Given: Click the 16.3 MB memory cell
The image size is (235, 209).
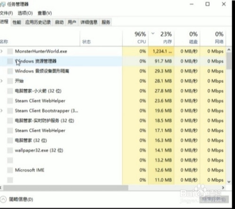Looking at the screenshot, I should tap(161, 140).
